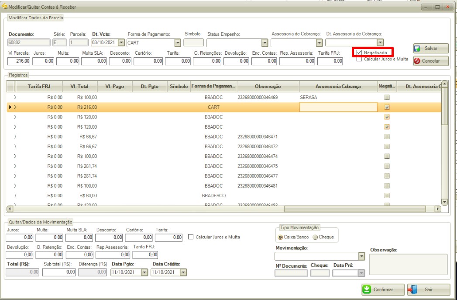Open the Dt. Assessoria de Cobrança dropdown
Screen dimensions: 457x300
(380, 43)
